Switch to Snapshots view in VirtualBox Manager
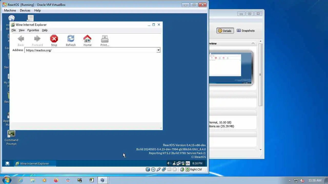328x184 pixels. 245,31
